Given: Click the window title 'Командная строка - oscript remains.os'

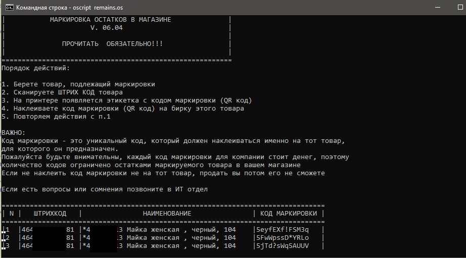Looking at the screenshot, I should click(x=69, y=8).
